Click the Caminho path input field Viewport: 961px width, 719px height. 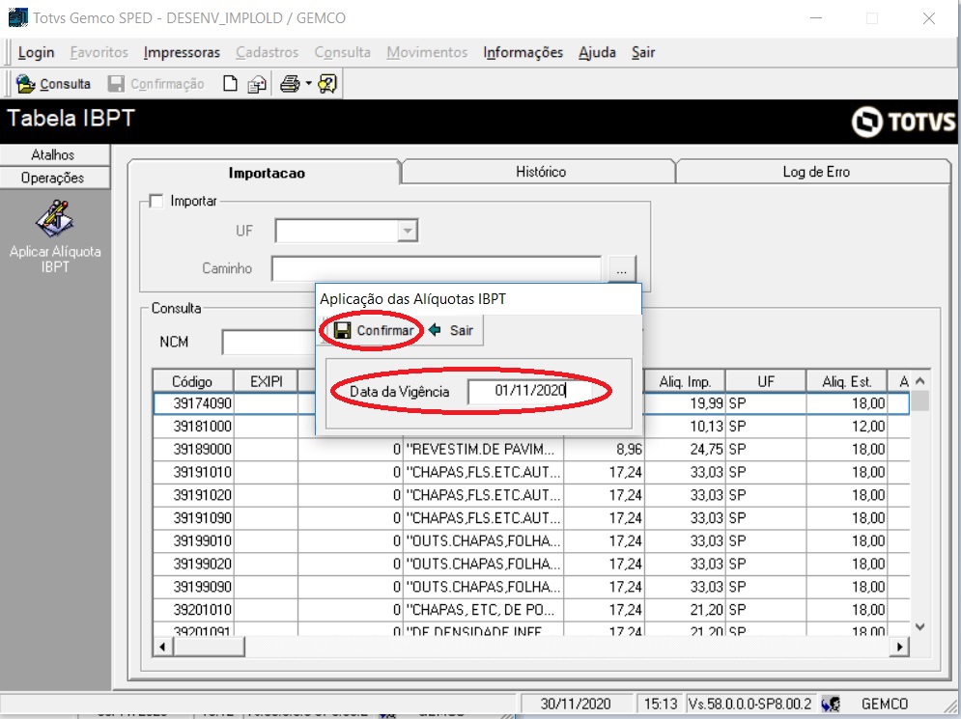[437, 268]
